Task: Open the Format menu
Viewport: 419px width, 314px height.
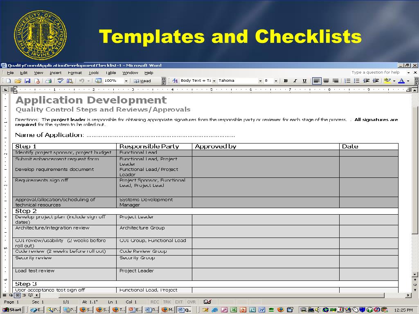Action: pyautogui.click(x=75, y=73)
